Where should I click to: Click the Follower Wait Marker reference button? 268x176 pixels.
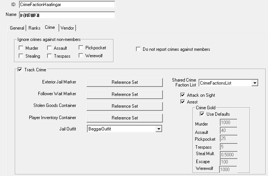tap(125, 94)
